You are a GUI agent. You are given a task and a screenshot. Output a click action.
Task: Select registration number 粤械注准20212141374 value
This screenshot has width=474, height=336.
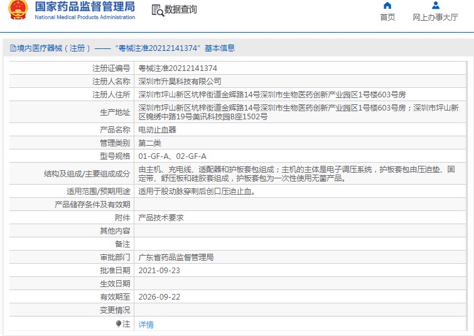click(x=178, y=68)
